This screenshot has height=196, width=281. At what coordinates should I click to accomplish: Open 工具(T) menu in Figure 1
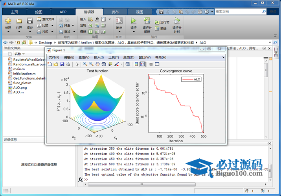tap(114, 57)
